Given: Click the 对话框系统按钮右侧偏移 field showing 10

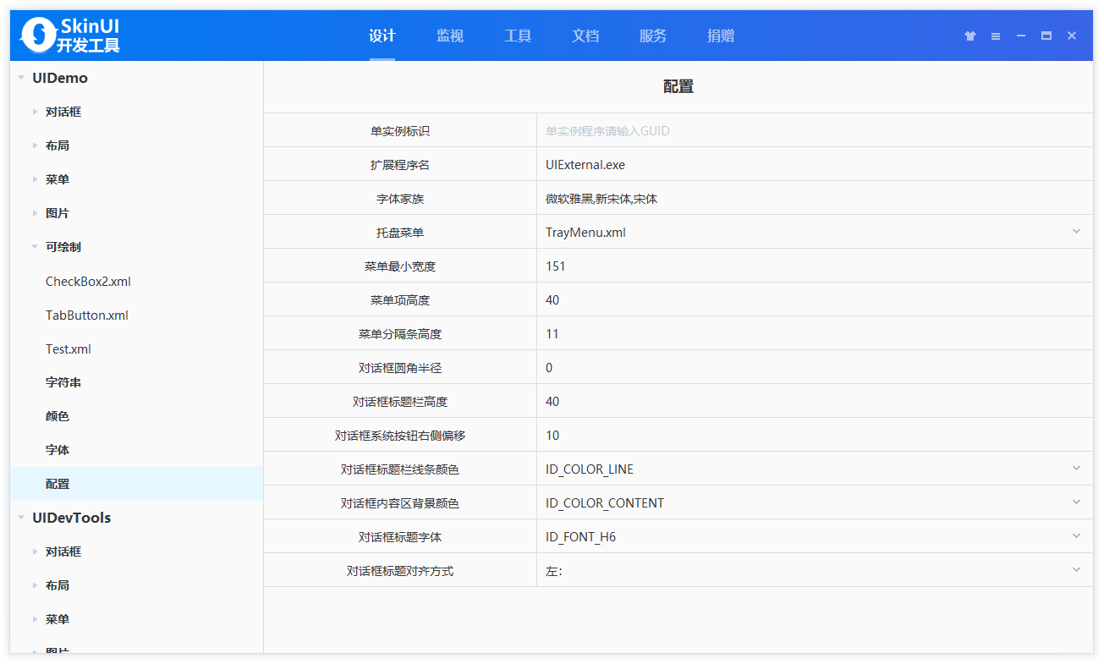Looking at the screenshot, I should coord(815,435).
